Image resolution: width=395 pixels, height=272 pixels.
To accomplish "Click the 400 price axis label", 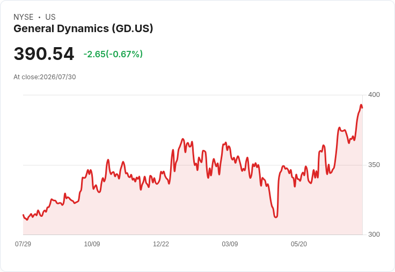I will pyautogui.click(x=374, y=95).
